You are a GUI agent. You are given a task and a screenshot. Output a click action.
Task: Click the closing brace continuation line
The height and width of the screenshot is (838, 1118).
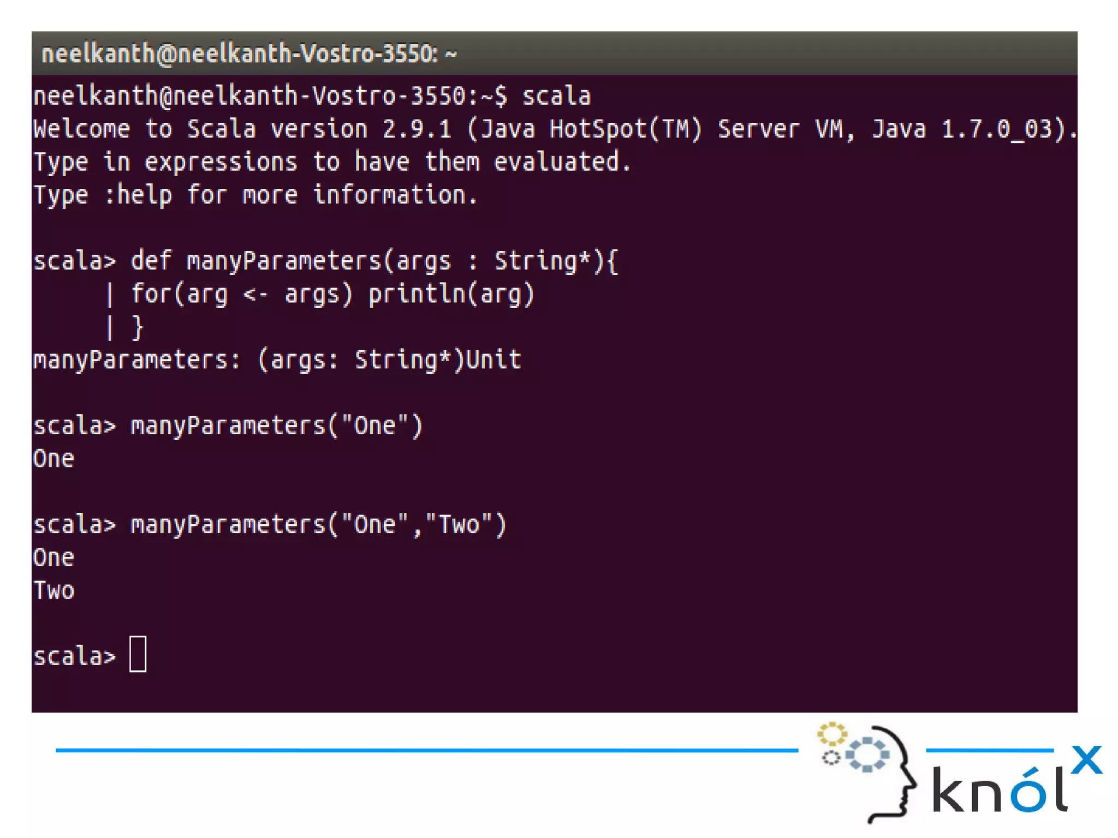coord(137,327)
